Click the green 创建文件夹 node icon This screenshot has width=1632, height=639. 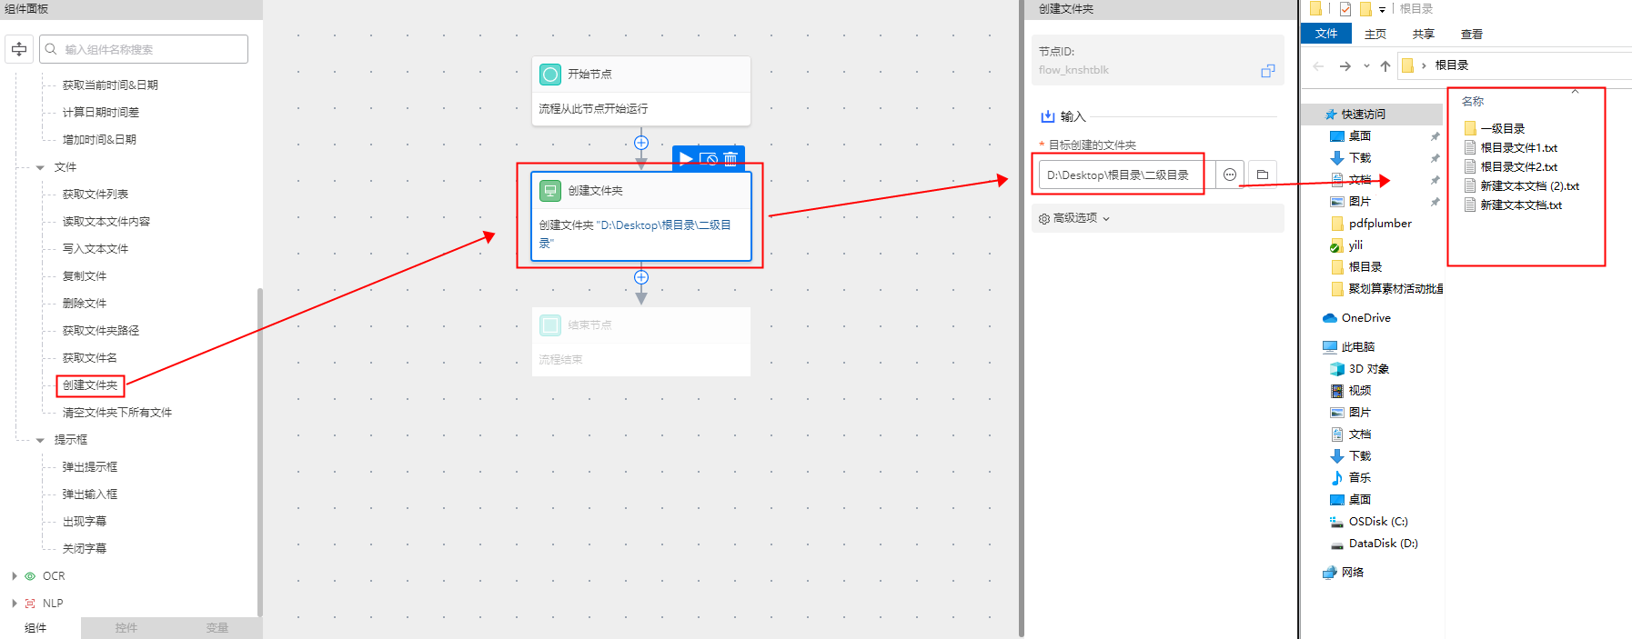click(550, 190)
